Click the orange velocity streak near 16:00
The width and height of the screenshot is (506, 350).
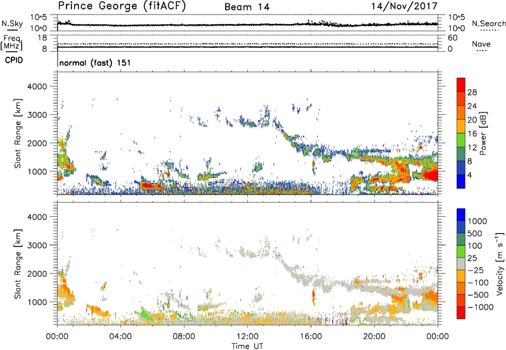coord(313,296)
